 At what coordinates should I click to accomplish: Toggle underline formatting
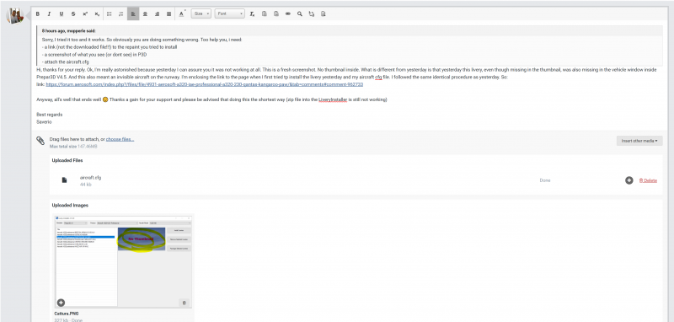pyautogui.click(x=62, y=14)
